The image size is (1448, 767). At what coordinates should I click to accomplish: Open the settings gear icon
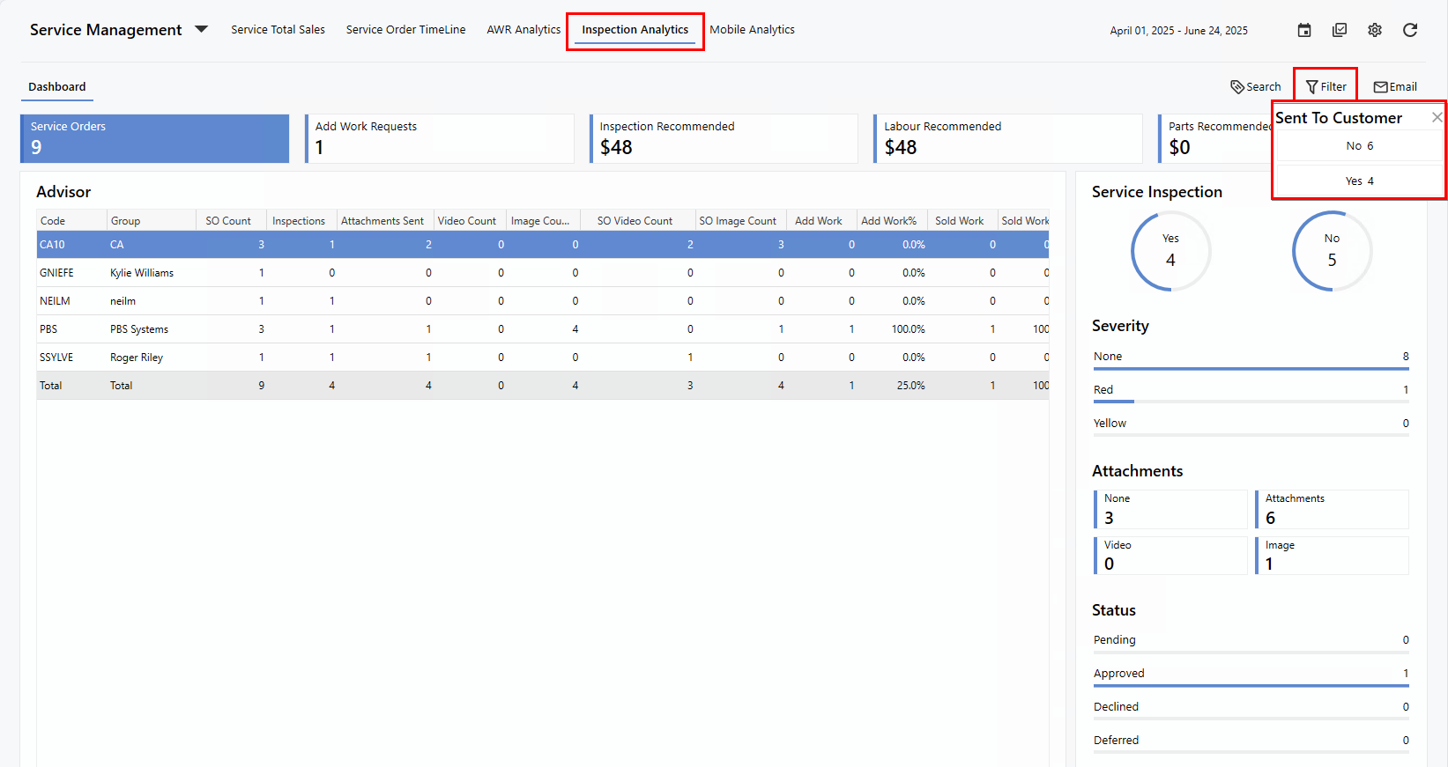click(1375, 30)
